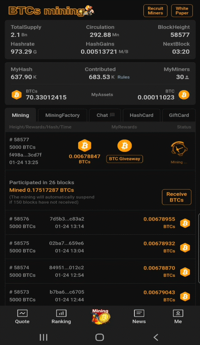Tap the Status column header
Viewport: 200px width, 345px height.
(x=184, y=127)
